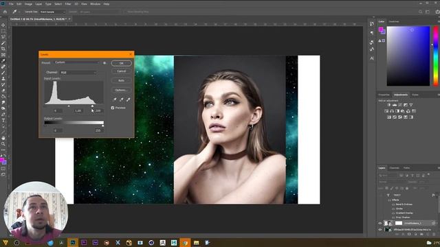Add an Invert adjustment

click(x=389, y=117)
